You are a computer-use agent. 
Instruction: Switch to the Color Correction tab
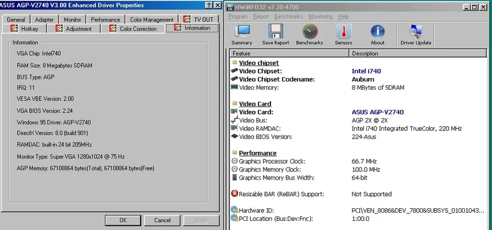[133, 29]
